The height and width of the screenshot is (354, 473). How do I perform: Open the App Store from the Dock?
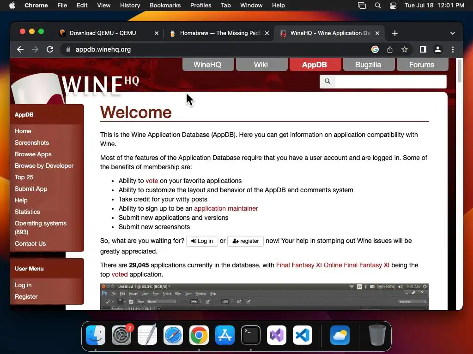click(225, 335)
